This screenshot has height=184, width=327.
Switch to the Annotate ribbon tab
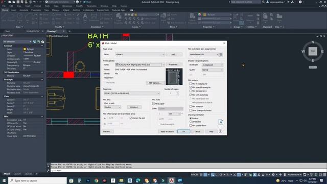(x=24, y=10)
